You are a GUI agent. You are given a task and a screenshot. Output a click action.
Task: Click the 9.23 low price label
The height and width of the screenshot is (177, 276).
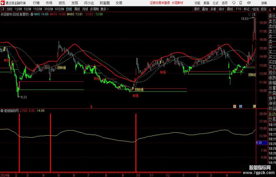[x=24, y=97]
